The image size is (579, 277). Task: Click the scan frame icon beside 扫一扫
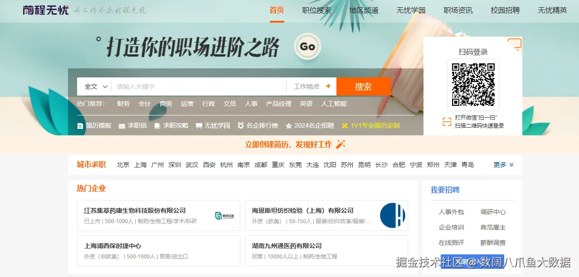pos(447,121)
